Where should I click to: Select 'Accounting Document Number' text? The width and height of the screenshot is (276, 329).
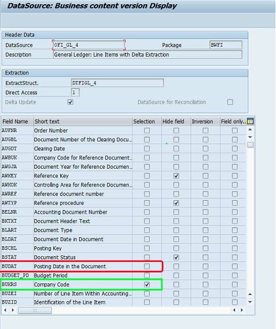[71, 212]
